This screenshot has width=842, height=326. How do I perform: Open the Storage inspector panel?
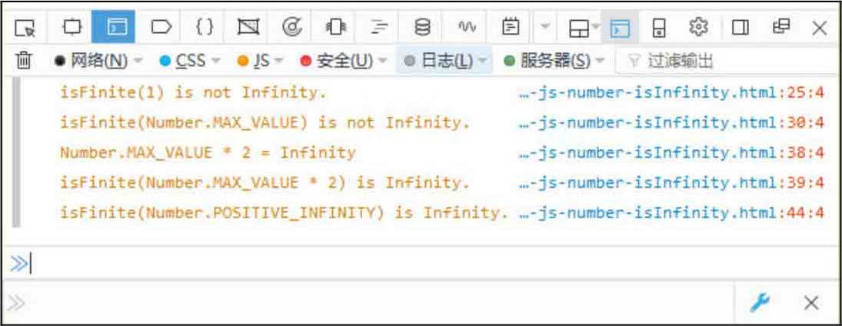click(x=423, y=27)
